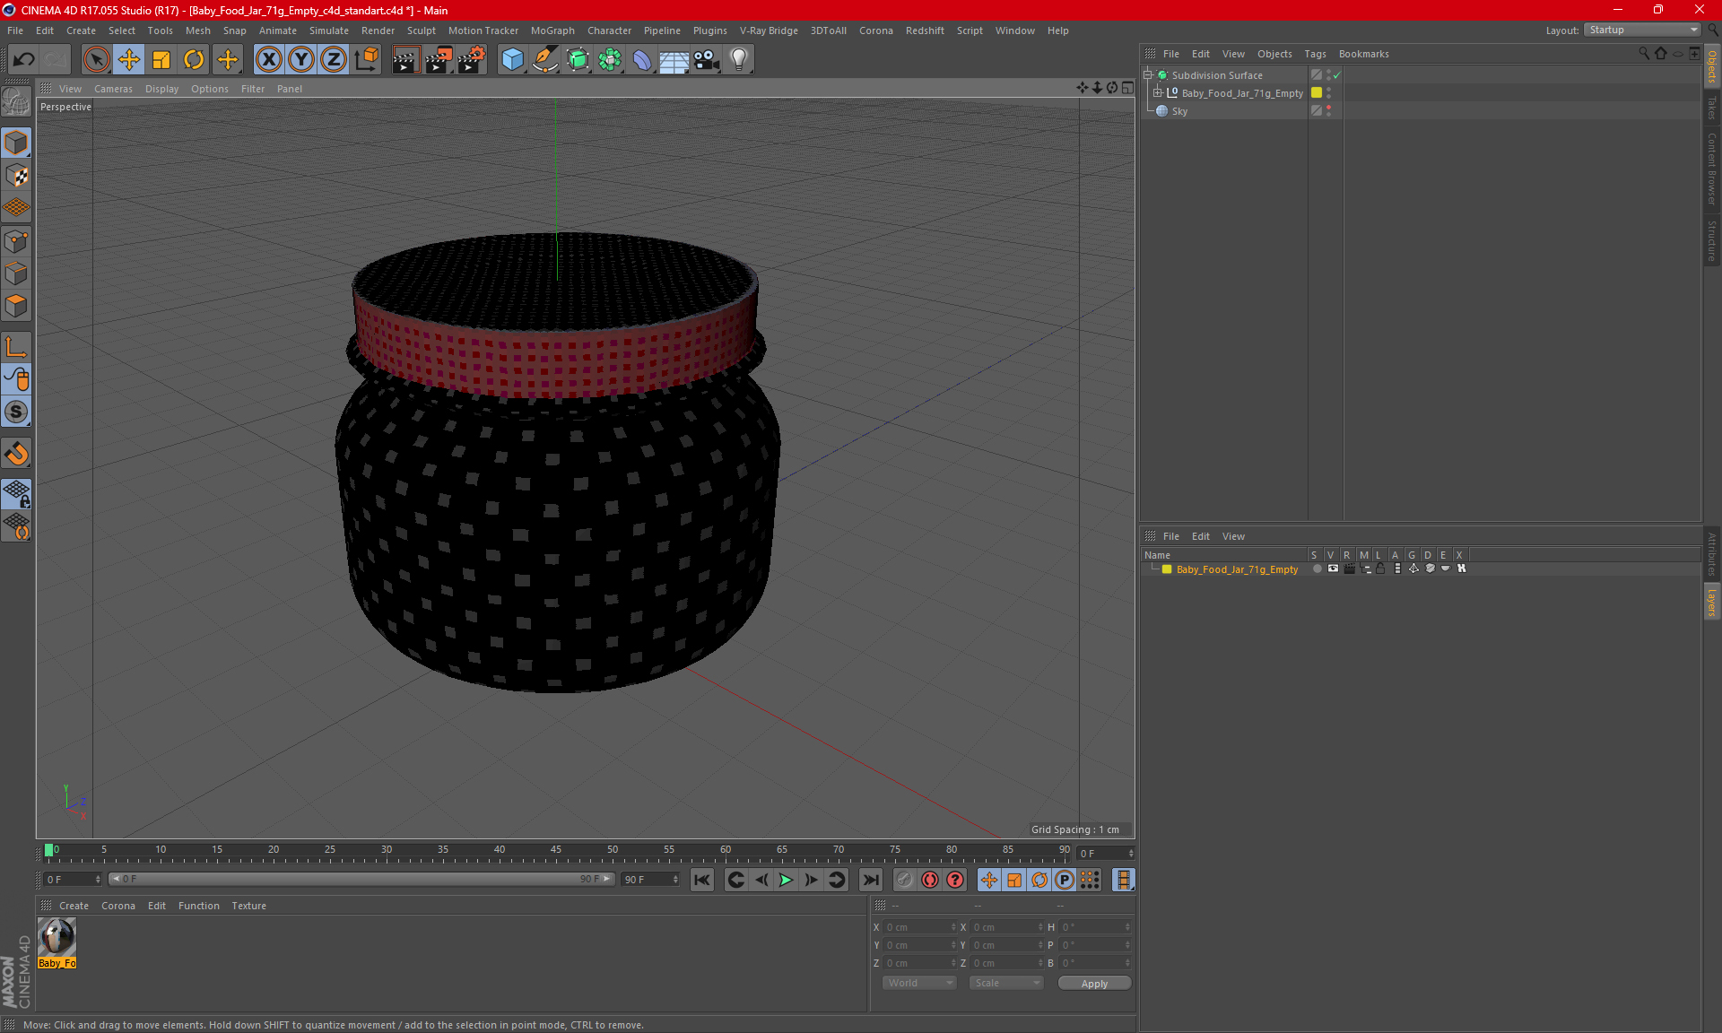
Task: Open the deformer Bend icon
Action: (642, 59)
